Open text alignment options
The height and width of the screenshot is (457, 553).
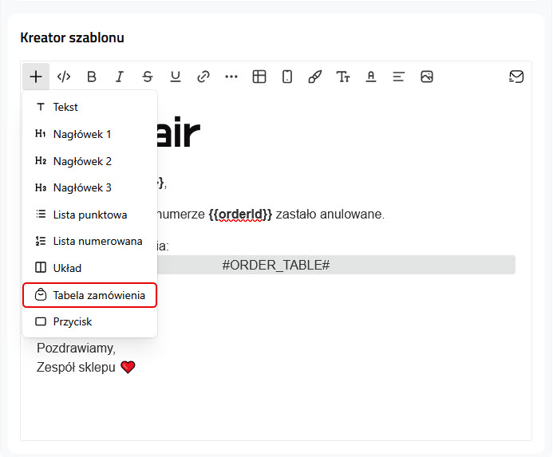point(399,77)
